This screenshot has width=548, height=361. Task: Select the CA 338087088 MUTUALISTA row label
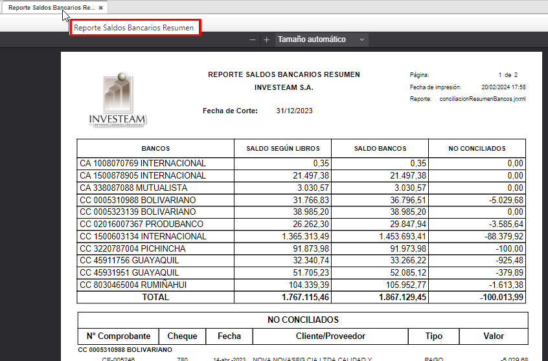[133, 188]
